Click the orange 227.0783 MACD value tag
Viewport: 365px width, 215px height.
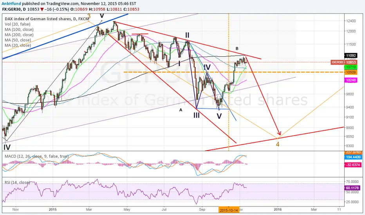[353, 152]
